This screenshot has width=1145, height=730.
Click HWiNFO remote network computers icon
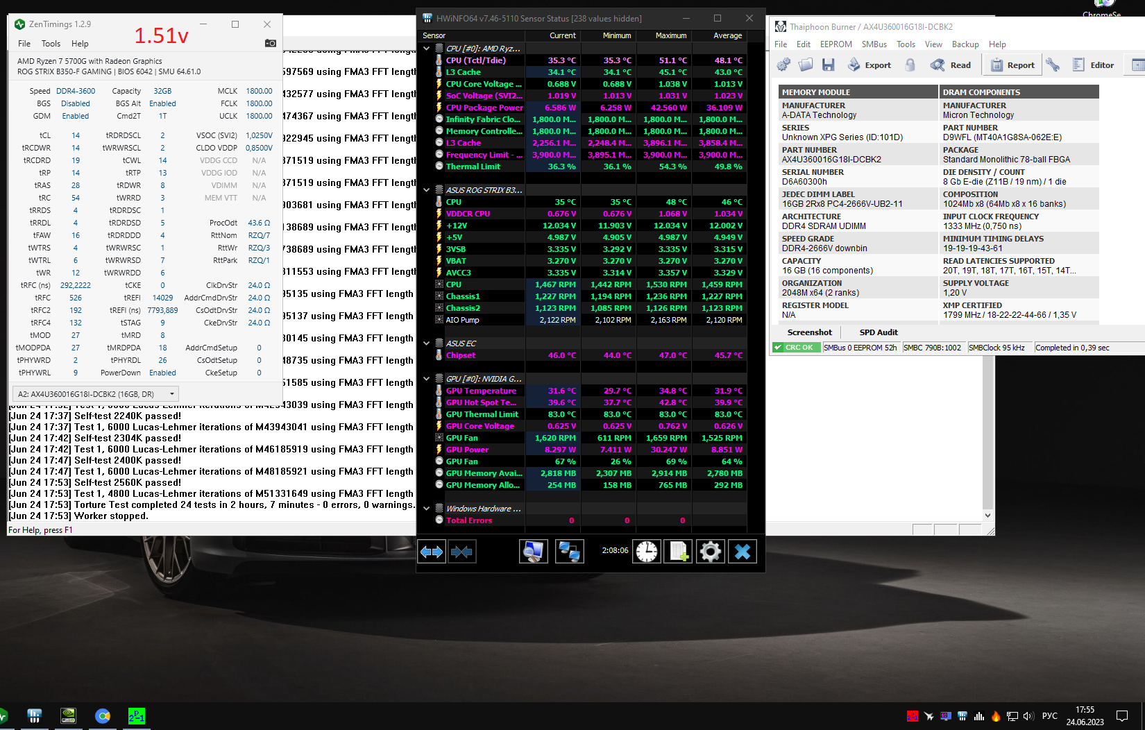coord(570,552)
